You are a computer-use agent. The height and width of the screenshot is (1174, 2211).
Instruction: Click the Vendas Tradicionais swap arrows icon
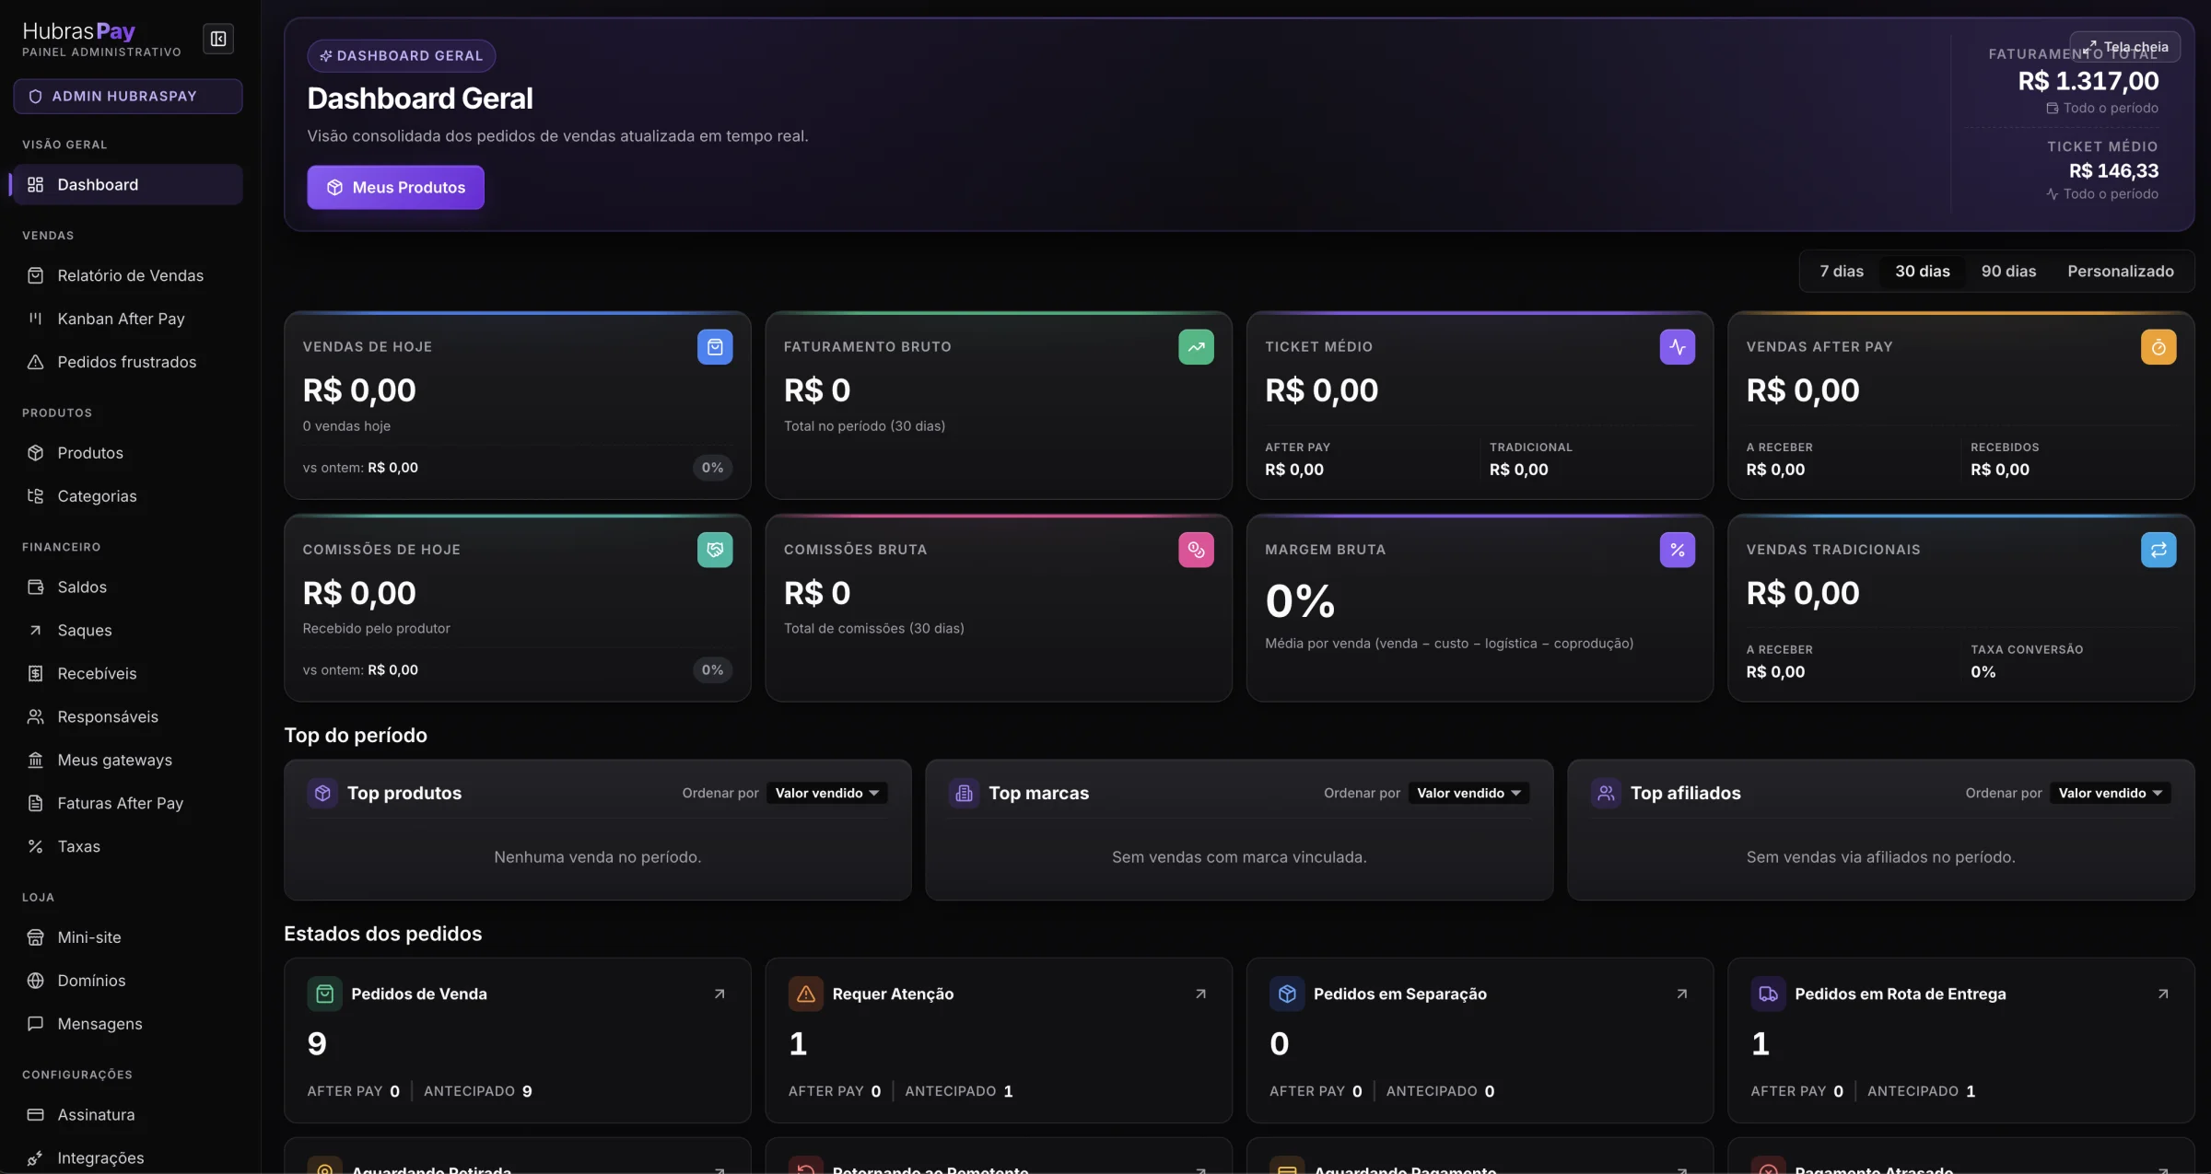coord(2158,550)
